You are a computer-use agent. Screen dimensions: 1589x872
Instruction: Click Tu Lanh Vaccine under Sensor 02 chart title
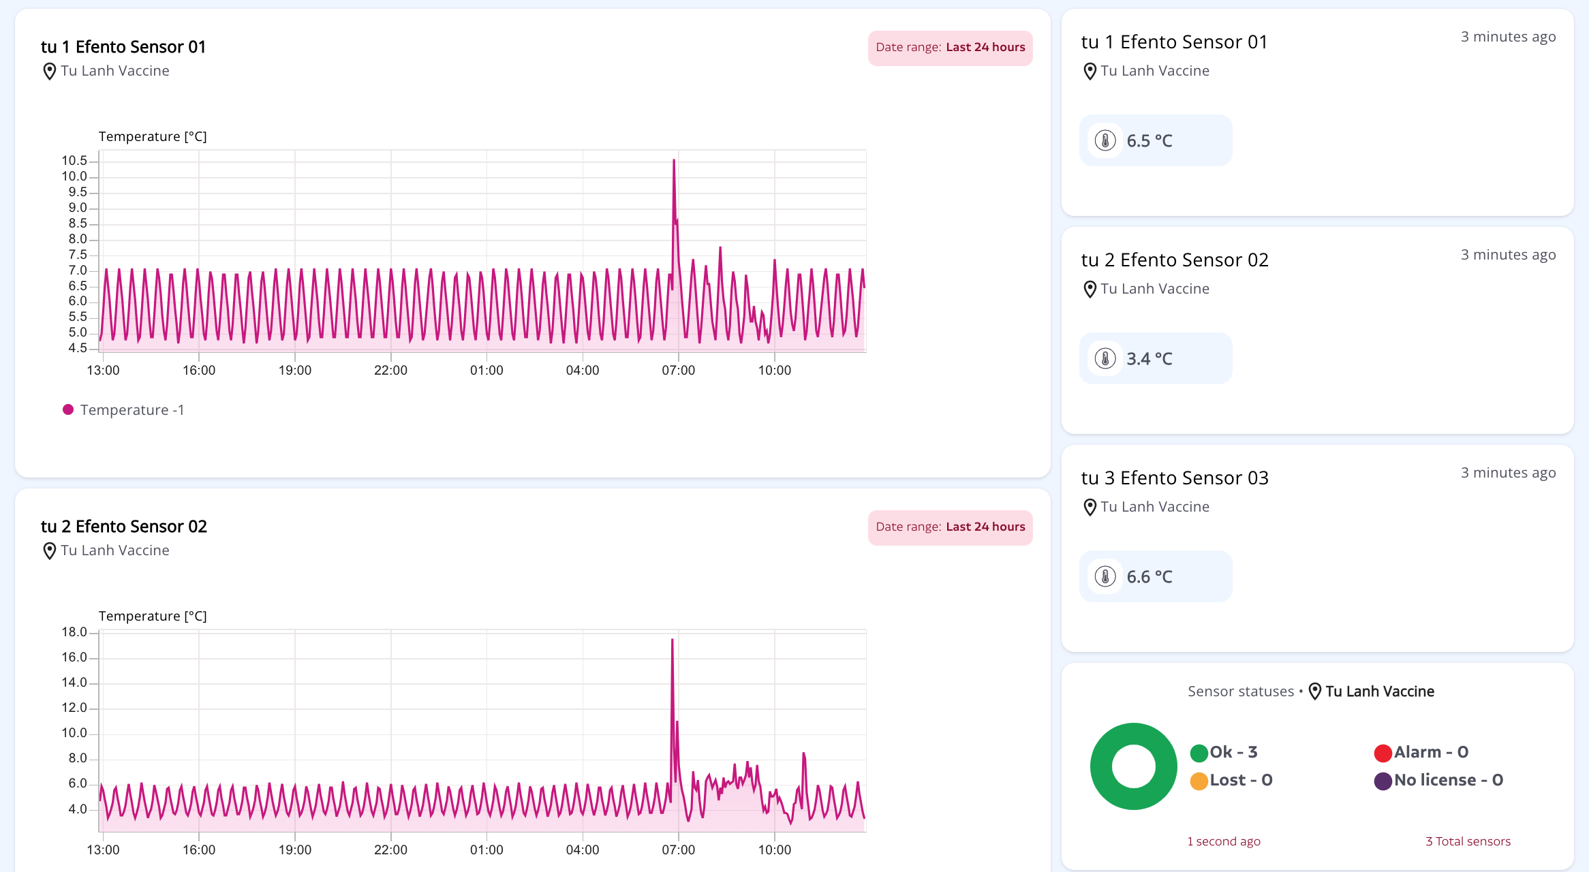point(114,550)
